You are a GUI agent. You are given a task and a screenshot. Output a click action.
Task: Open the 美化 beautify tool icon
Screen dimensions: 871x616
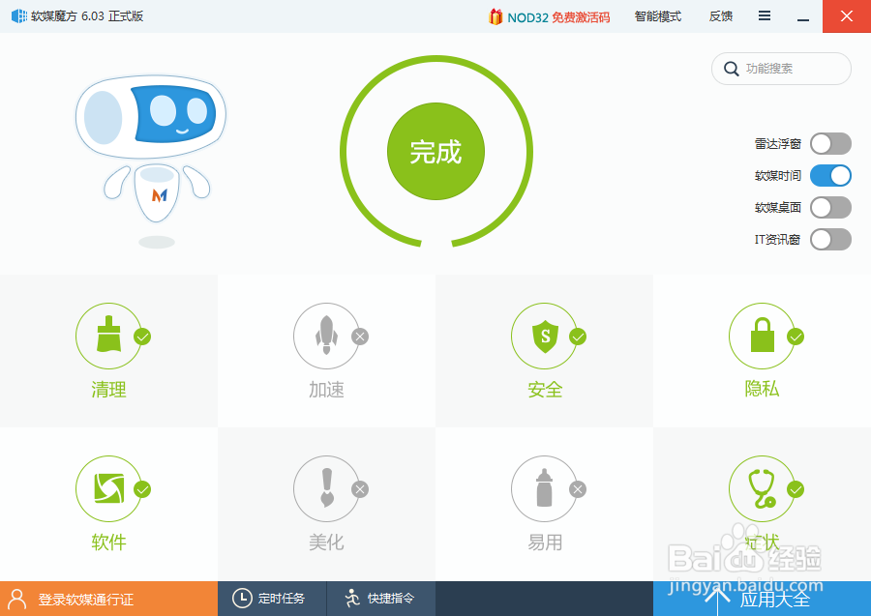pyautogui.click(x=325, y=488)
